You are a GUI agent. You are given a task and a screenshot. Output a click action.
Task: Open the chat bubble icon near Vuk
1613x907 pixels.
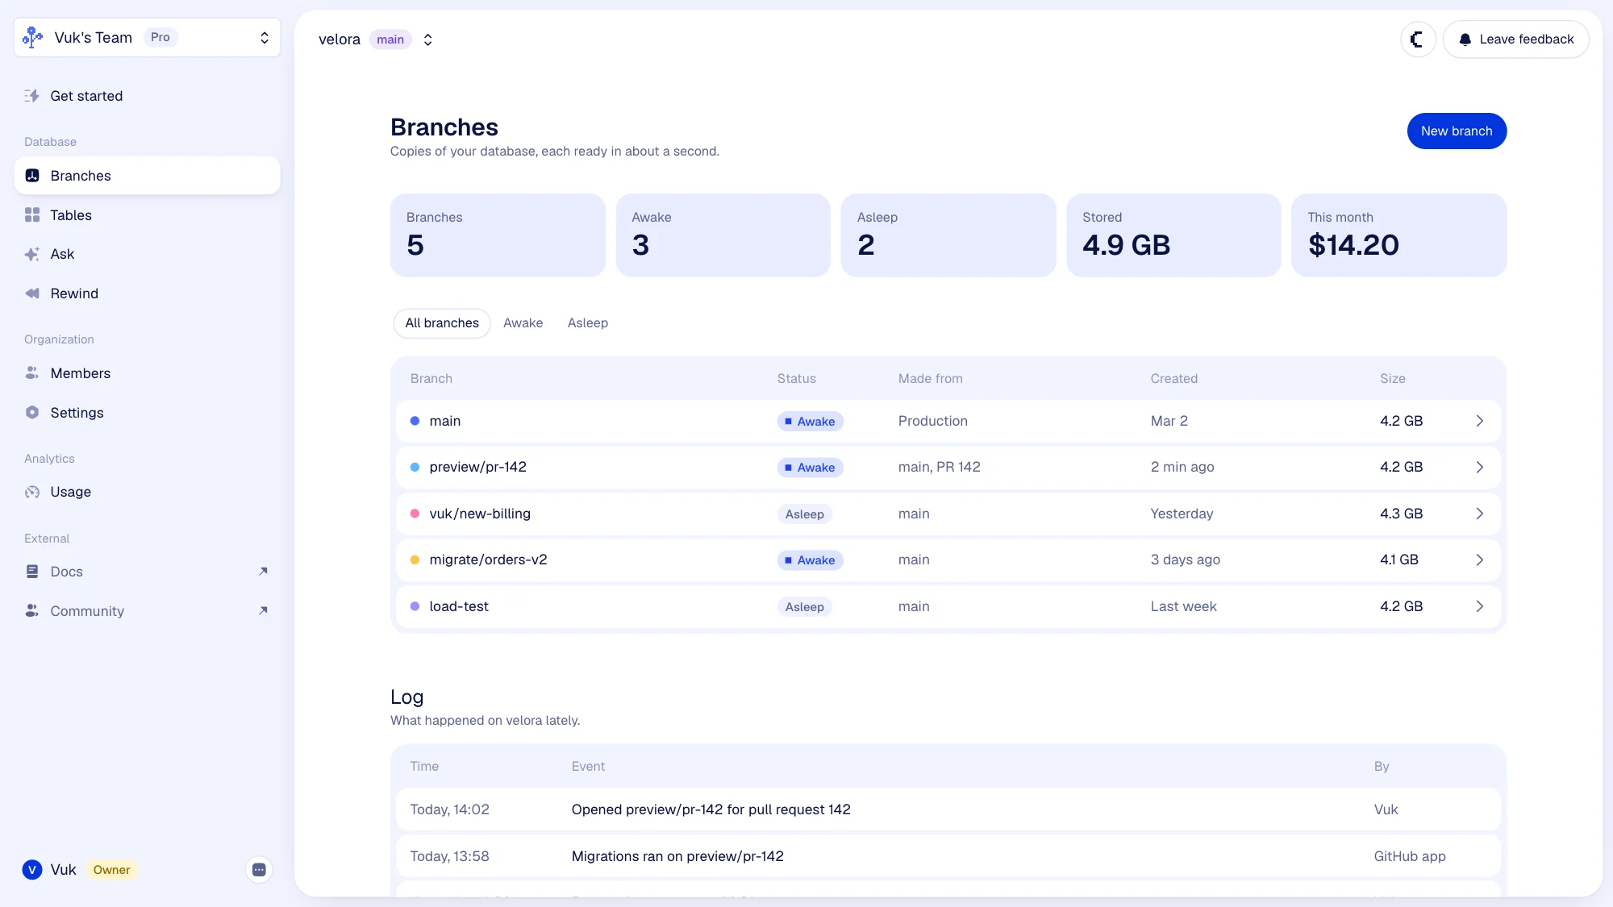tap(259, 870)
